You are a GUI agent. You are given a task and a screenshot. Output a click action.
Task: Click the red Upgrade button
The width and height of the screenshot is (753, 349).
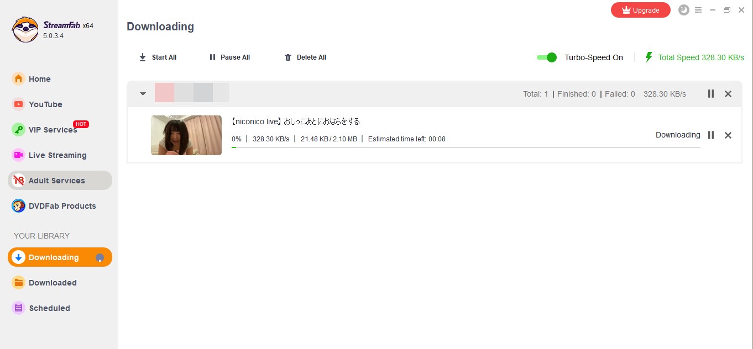641,10
